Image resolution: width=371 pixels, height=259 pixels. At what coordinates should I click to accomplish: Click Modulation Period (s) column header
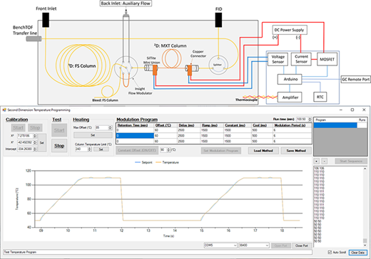click(x=293, y=125)
